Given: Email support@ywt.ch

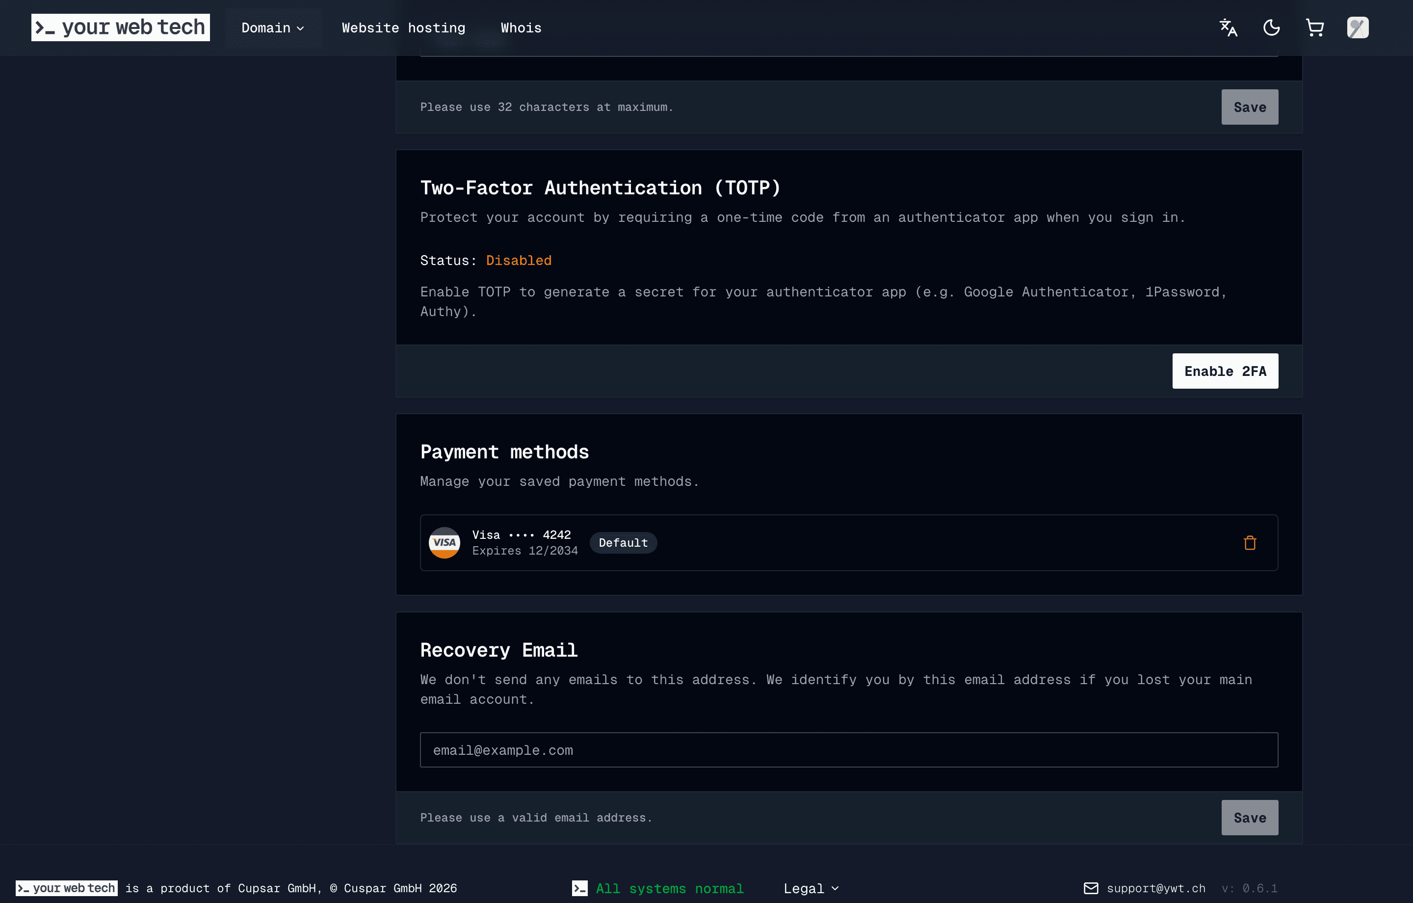Looking at the screenshot, I should pyautogui.click(x=1156, y=888).
